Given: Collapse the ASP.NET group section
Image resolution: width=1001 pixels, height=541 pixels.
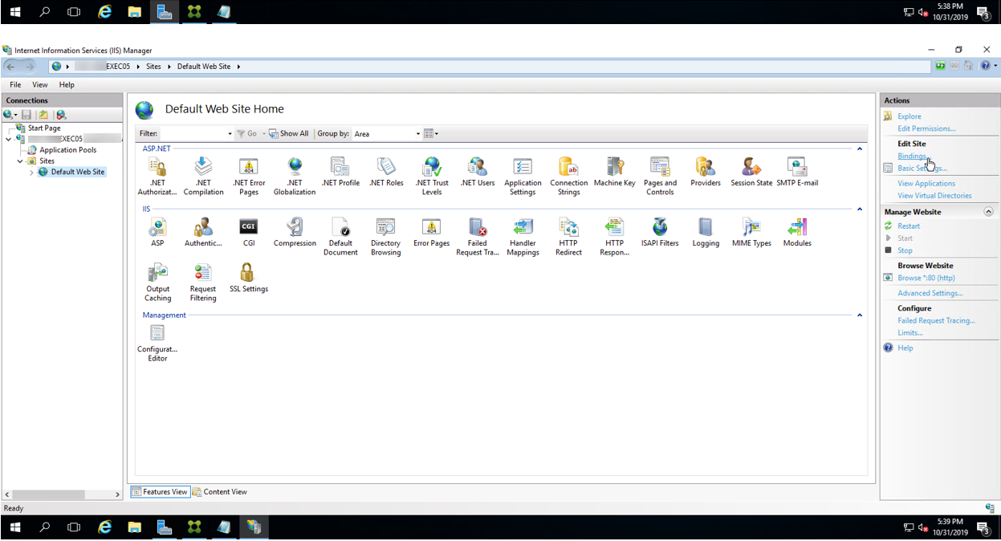Looking at the screenshot, I should click(860, 148).
